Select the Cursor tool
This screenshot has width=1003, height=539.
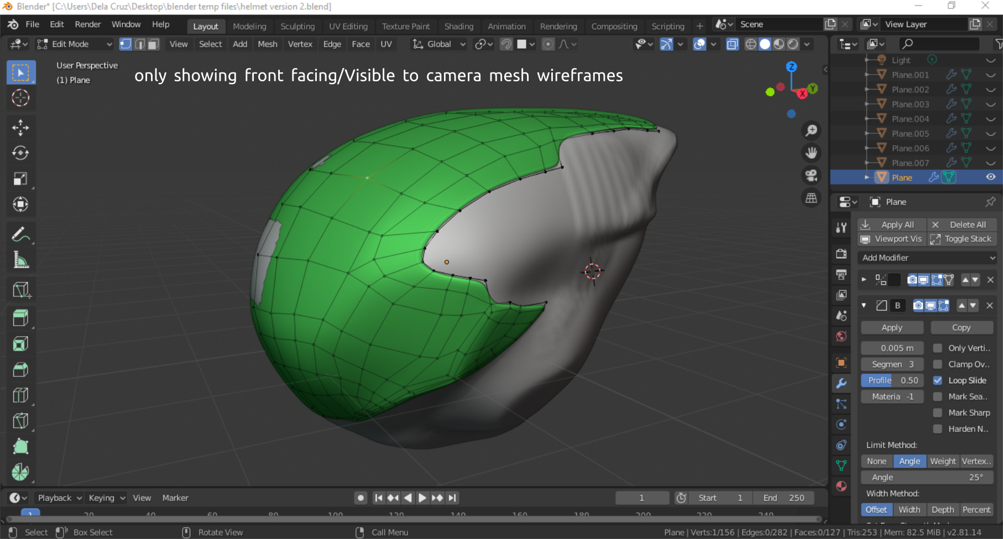20,98
